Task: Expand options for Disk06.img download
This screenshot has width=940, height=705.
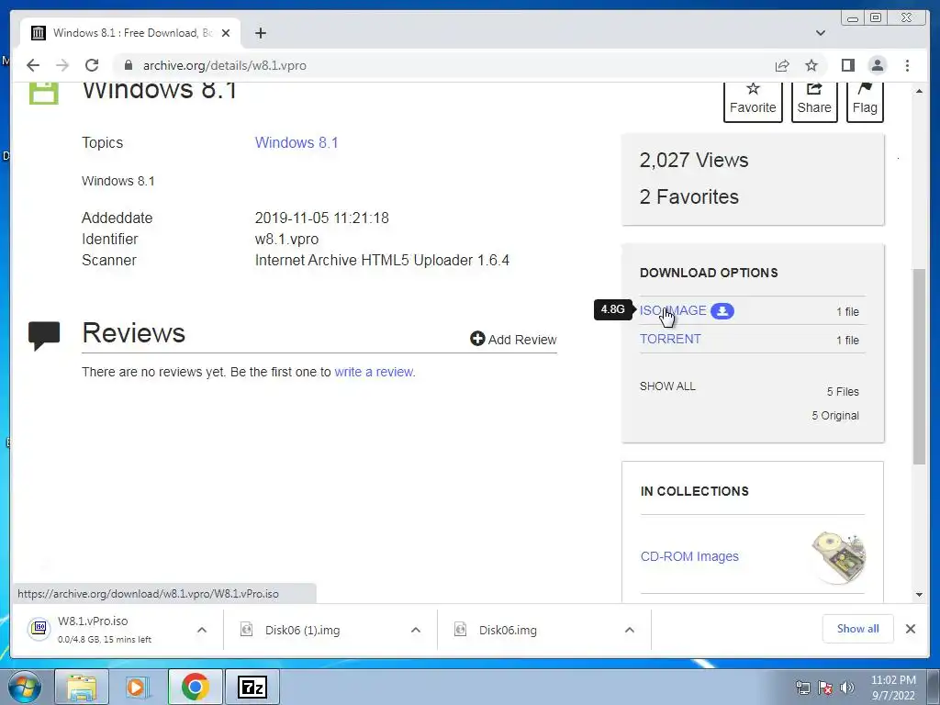Action: click(x=630, y=630)
